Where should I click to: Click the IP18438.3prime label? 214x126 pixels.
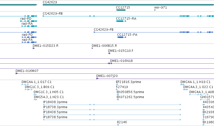(x=55, y=102)
